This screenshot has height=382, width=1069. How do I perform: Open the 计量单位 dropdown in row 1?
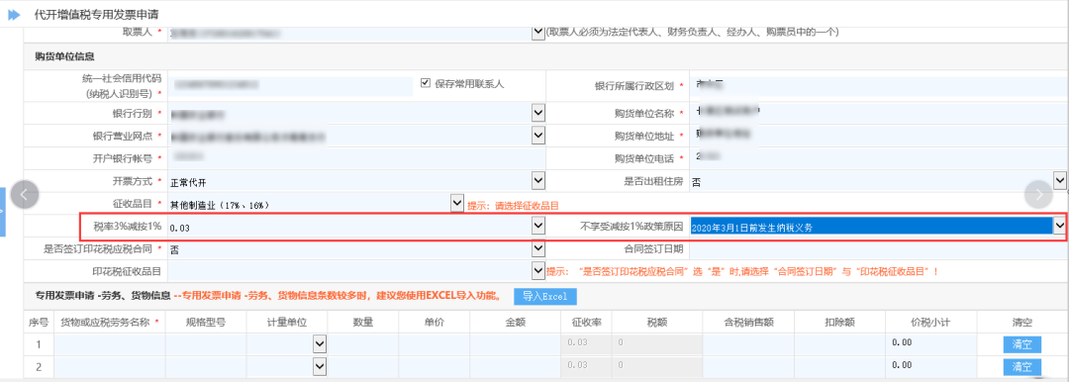coord(320,344)
